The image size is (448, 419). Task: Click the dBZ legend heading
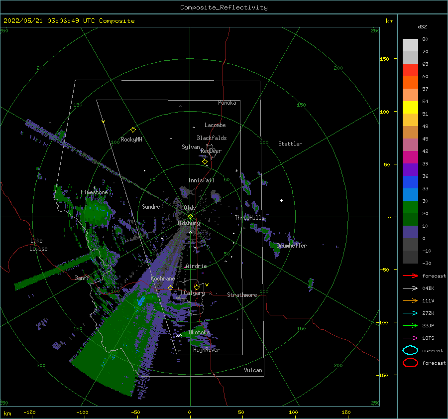[422, 26]
